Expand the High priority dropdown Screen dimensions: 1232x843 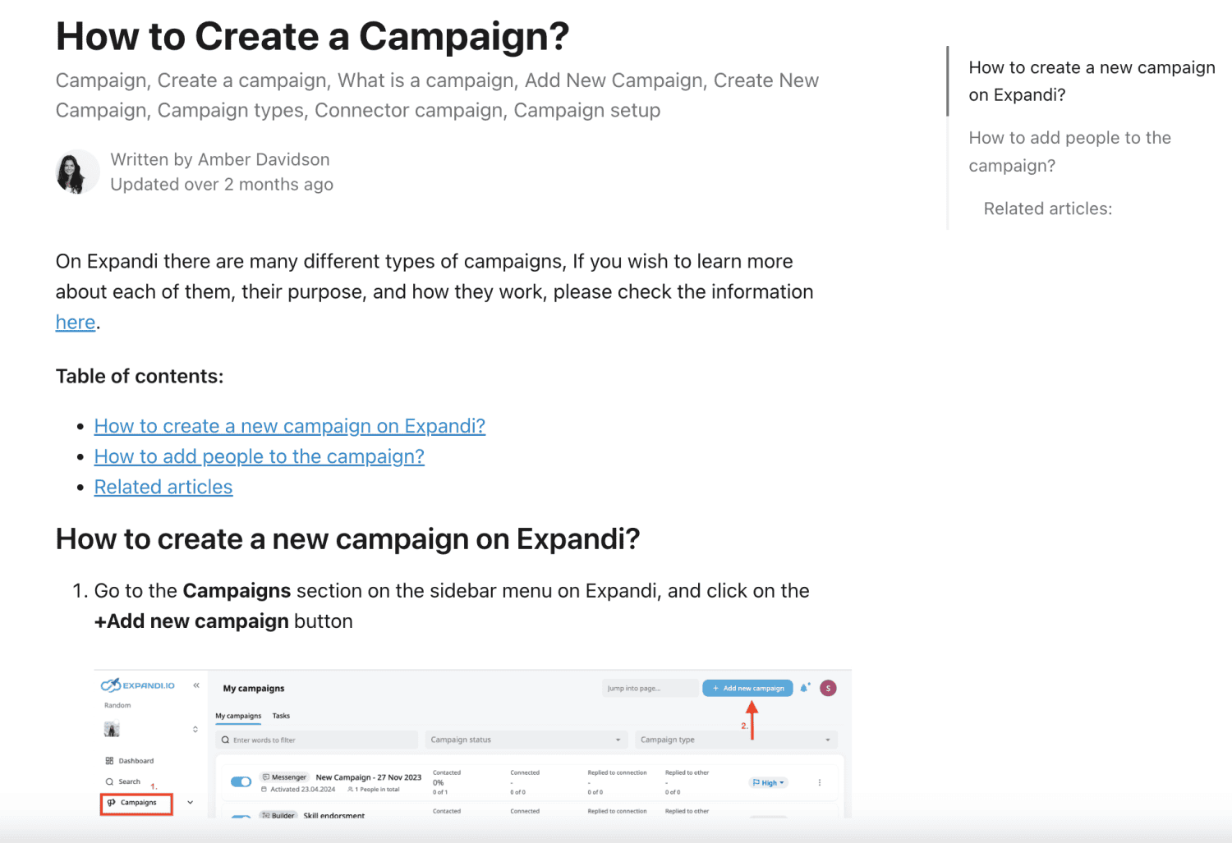point(769,782)
